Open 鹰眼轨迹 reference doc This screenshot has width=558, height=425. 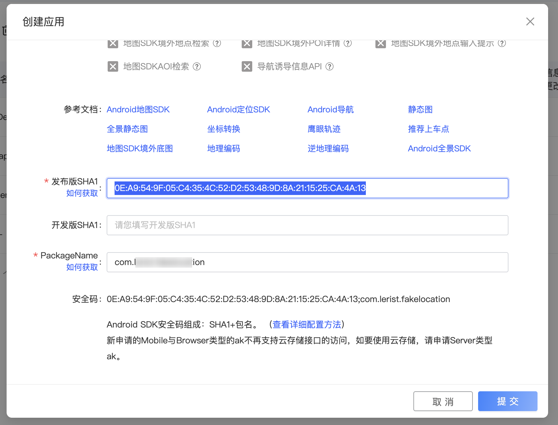pyautogui.click(x=324, y=129)
